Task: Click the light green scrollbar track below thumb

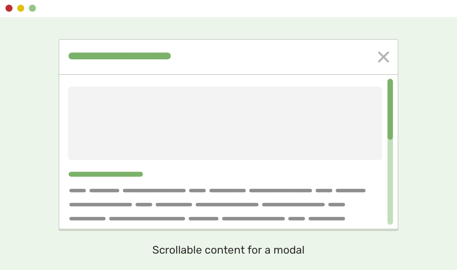Action: click(x=390, y=181)
